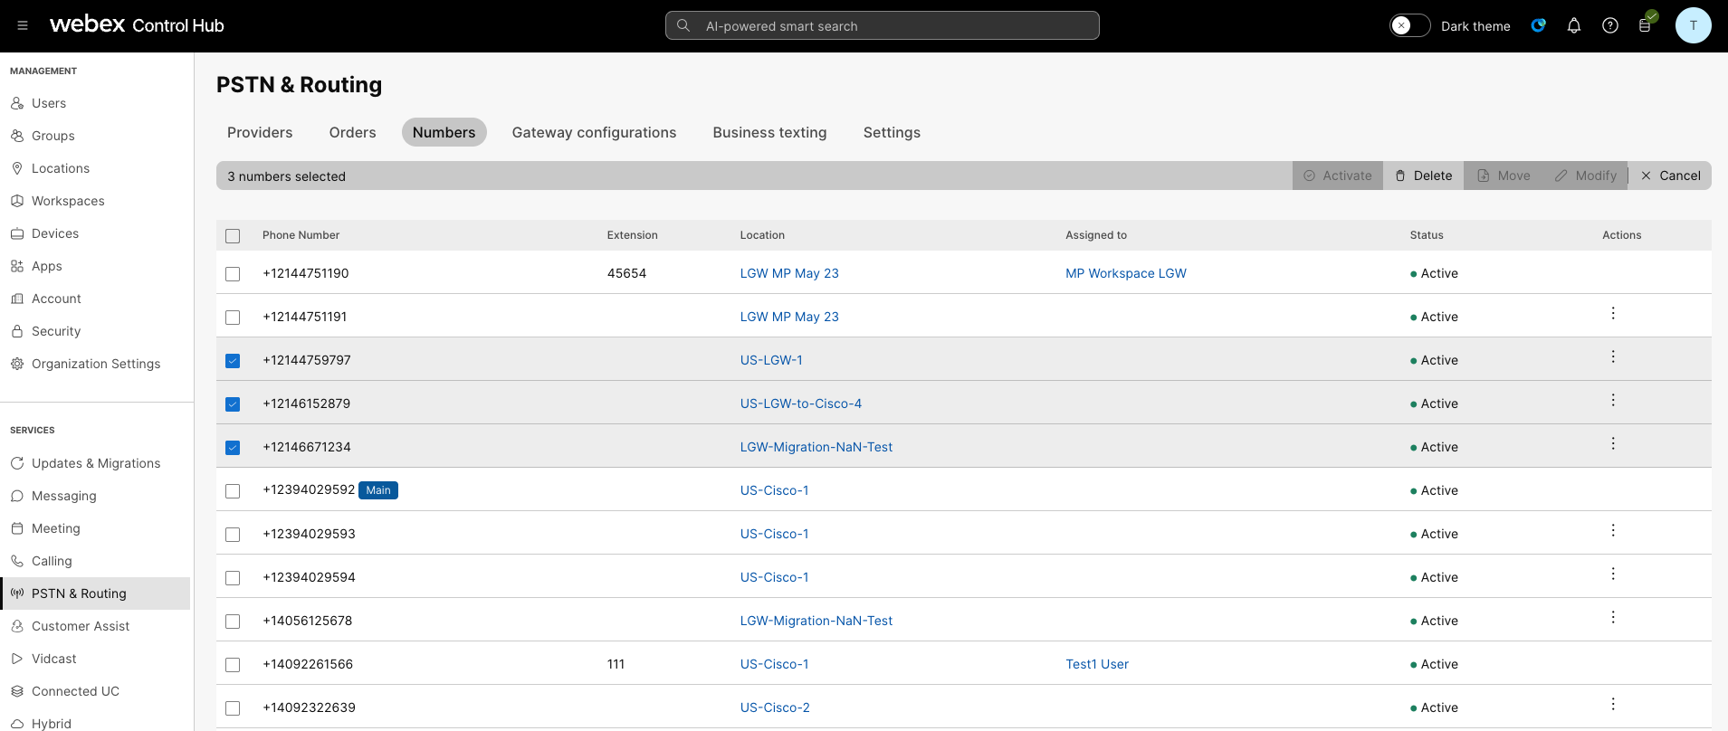The height and width of the screenshot is (731, 1728).
Task: Select the +12144751191 row checkbox
Action: pyautogui.click(x=233, y=318)
